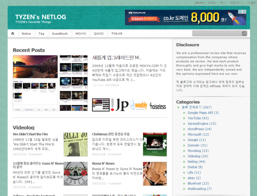
Task: Open the YouTube (43) category
Action: point(198,118)
